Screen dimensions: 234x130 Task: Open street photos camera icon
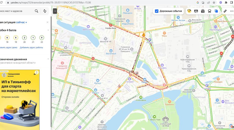click(x=203, y=11)
